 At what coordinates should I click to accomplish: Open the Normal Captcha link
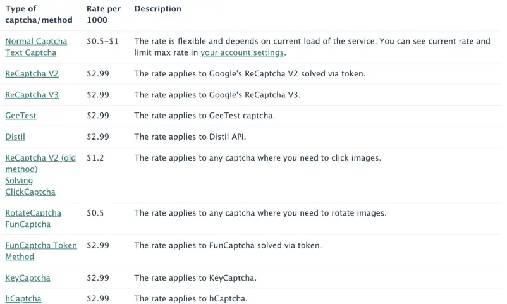pyautogui.click(x=36, y=41)
